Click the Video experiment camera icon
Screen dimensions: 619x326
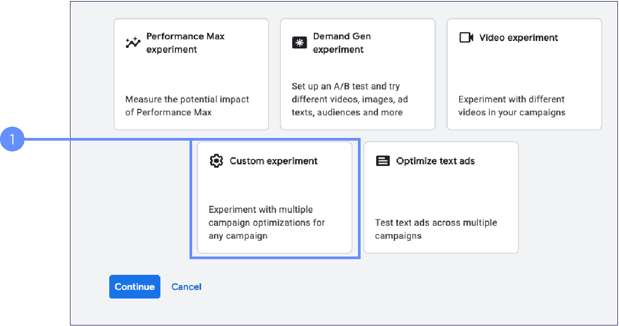tap(466, 38)
